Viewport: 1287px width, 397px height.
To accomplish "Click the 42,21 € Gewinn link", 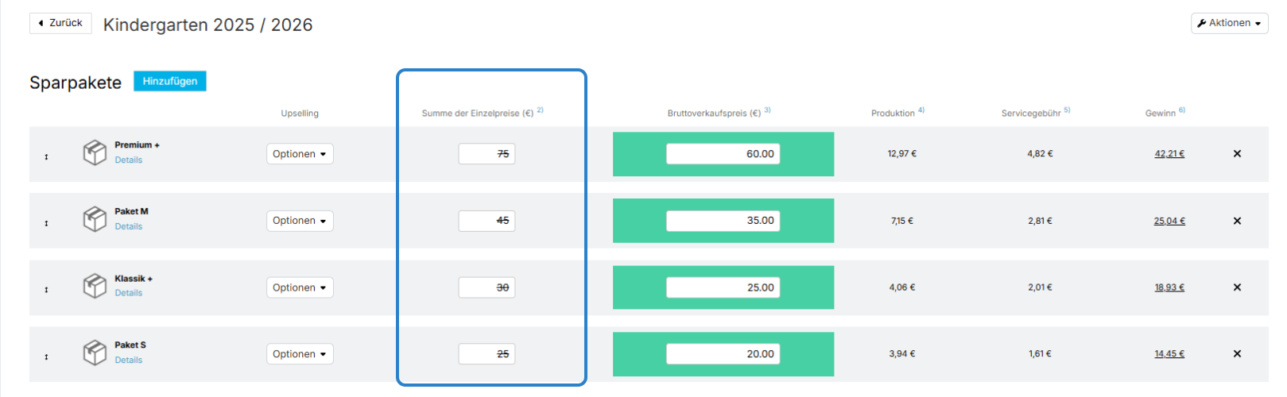I will [1169, 154].
